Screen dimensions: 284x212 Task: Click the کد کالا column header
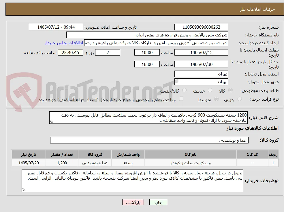point(252,155)
